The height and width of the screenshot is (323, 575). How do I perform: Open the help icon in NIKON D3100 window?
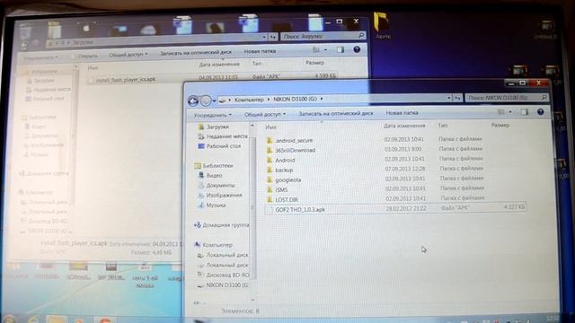[540, 112]
